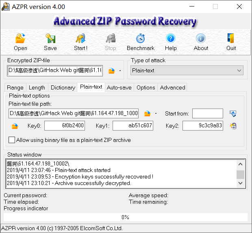Switch to the Length tab
The image size is (252, 233).
pos(37,88)
